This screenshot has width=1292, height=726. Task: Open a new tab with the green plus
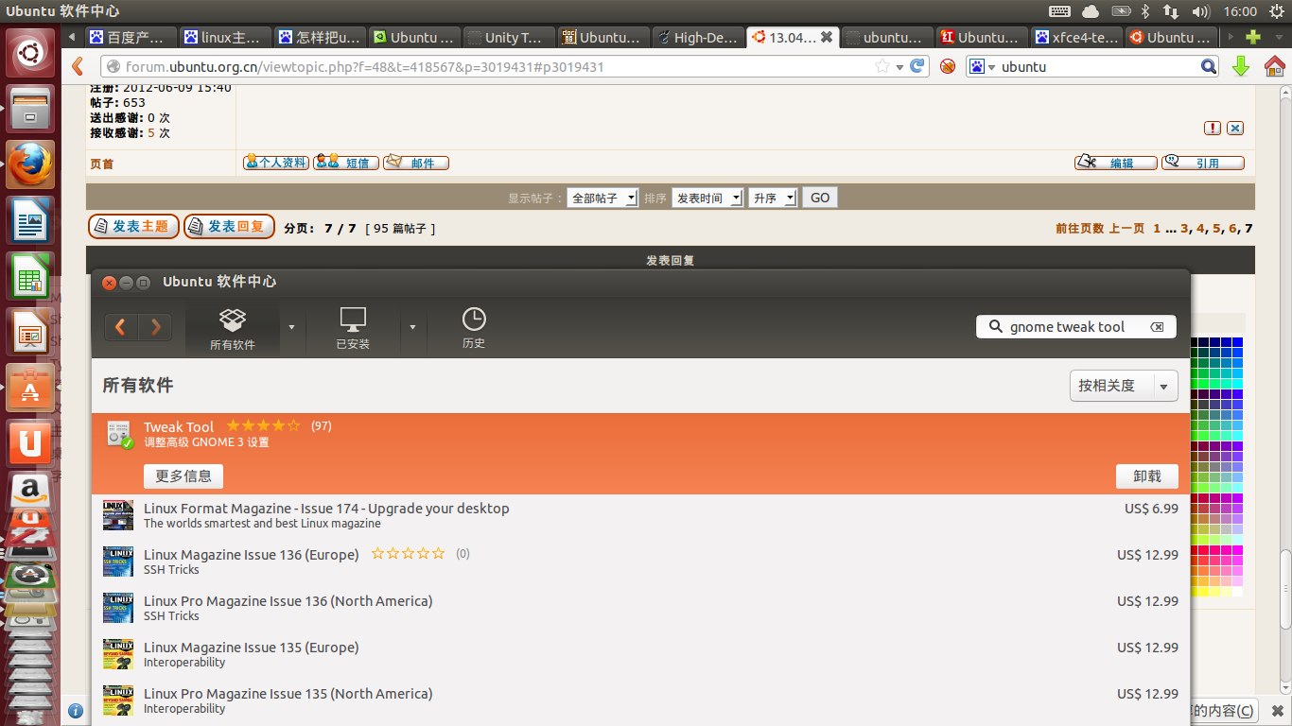(1253, 38)
